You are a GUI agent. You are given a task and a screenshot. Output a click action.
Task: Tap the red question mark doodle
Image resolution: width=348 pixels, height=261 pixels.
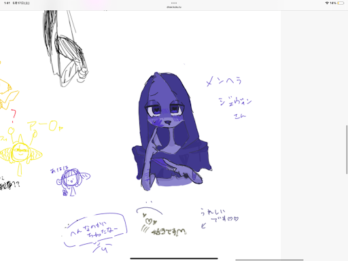(x=14, y=116)
